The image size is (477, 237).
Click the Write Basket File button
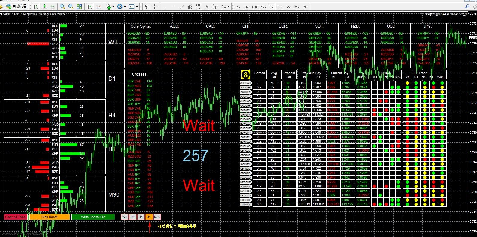(93, 217)
